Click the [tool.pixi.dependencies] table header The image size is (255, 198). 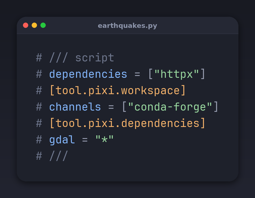pyautogui.click(x=127, y=123)
